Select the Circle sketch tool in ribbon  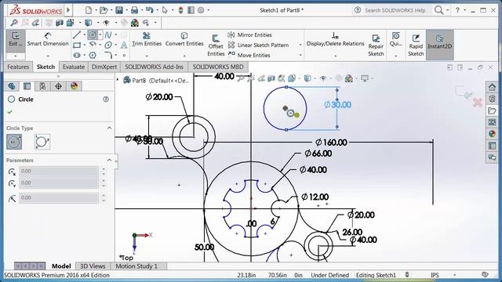pos(93,34)
